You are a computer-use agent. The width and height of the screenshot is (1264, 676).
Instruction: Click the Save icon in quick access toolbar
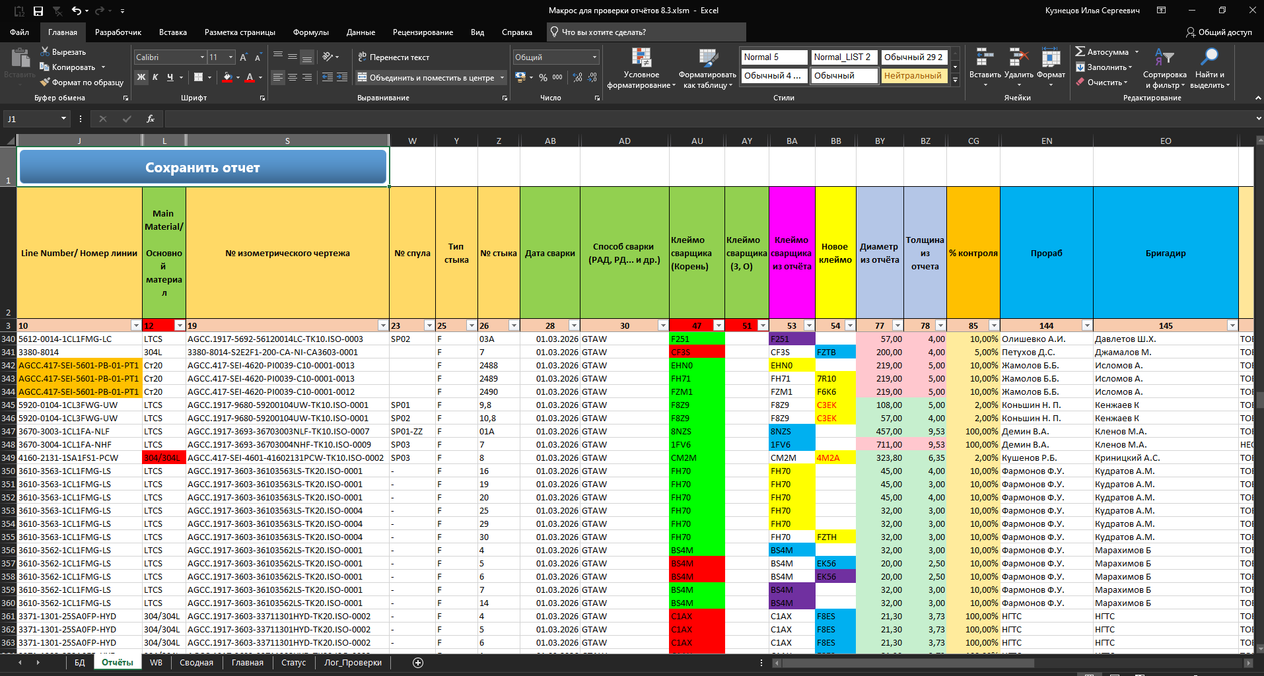tap(38, 11)
